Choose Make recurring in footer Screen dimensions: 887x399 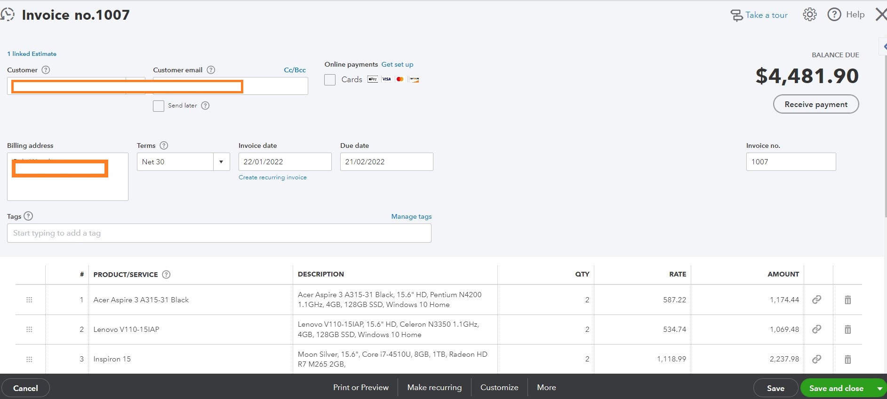point(434,388)
